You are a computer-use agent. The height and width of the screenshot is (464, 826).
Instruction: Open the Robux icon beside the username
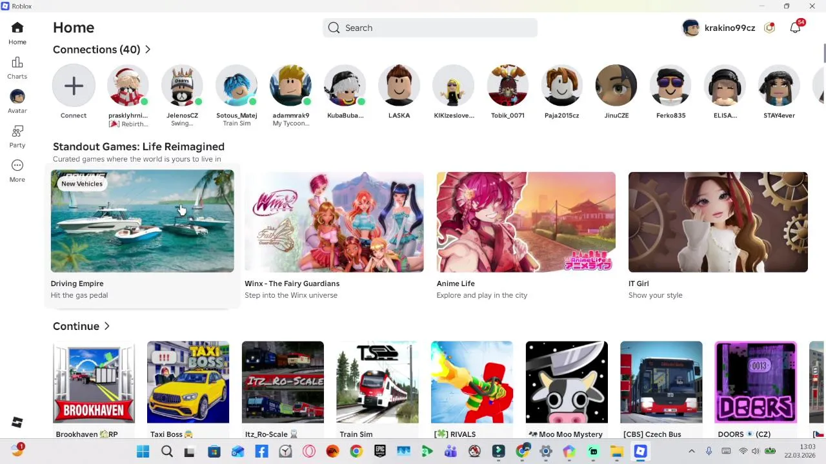(769, 28)
